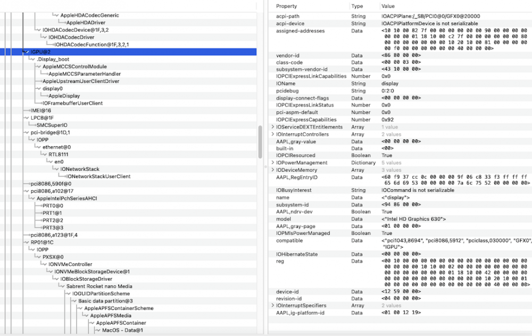Select the IMEI@16 entry
This screenshot has height=336, width=532.
[x=41, y=111]
